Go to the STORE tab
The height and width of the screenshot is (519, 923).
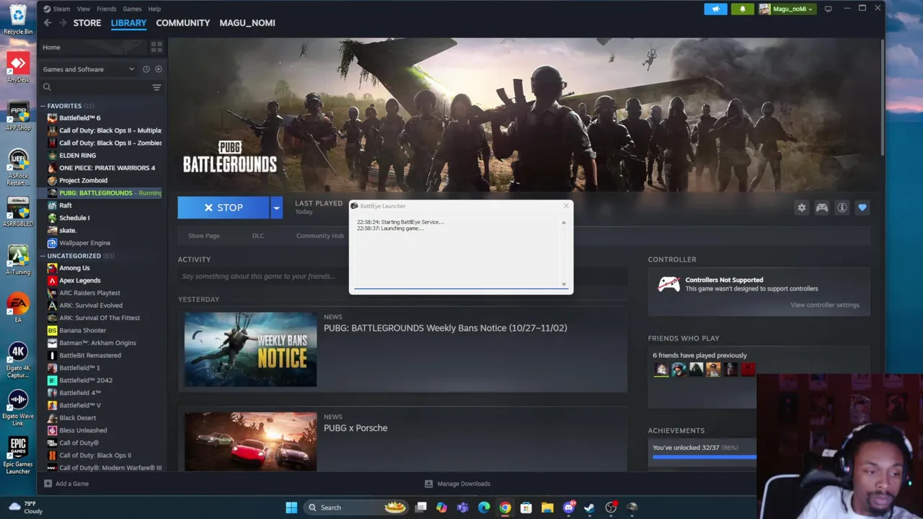87,23
